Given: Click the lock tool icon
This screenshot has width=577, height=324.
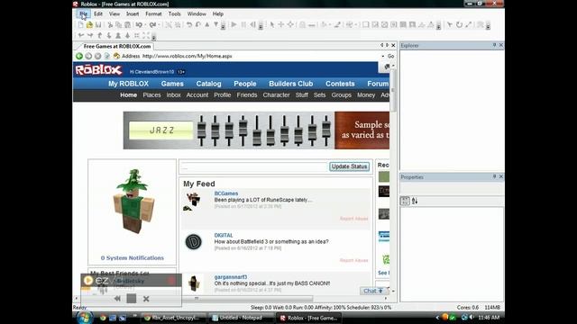Looking at the screenshot, I should point(302,24).
